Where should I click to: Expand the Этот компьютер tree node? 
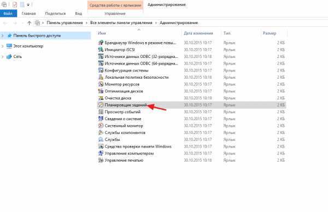point(3,46)
